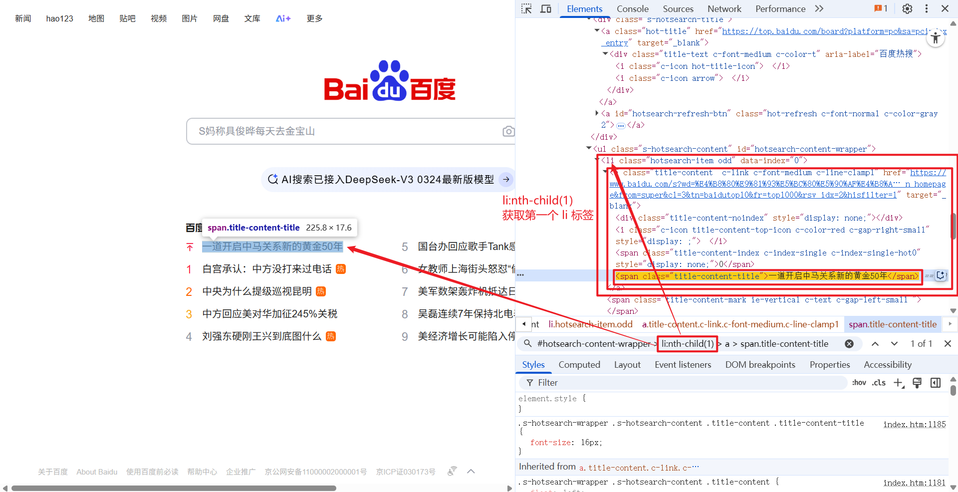The width and height of the screenshot is (958, 492).
Task: Open hot search 白宫承认：中方没打来过电话
Action: pos(267,269)
